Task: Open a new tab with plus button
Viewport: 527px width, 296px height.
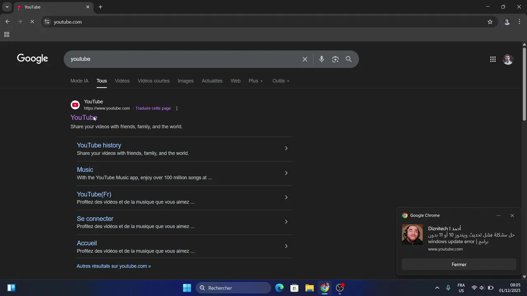Action: point(100,7)
